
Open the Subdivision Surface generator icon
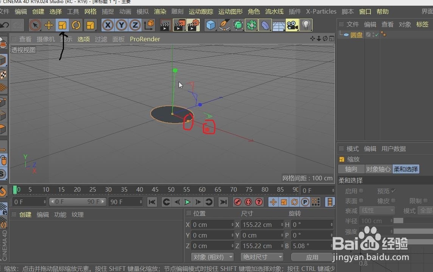(238, 26)
